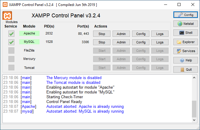The width and height of the screenshot is (200, 130).
Task: Click the [Apache] log tag
Action: coord(28,107)
